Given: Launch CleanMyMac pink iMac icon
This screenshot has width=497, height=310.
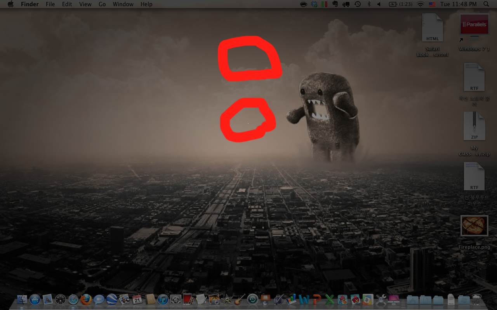Looking at the screenshot, I should click(394, 300).
